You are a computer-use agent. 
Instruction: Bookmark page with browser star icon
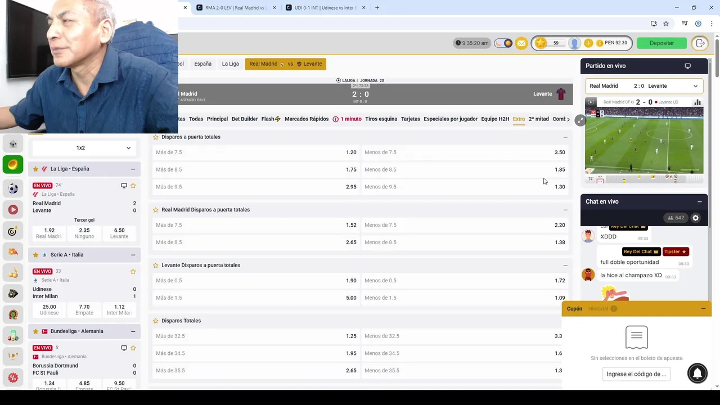tap(666, 24)
